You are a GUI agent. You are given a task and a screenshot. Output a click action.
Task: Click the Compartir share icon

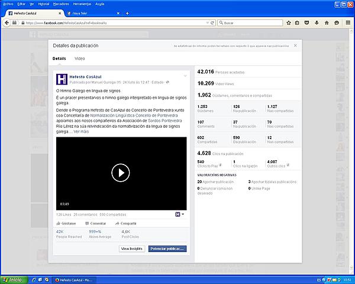[x=117, y=224]
